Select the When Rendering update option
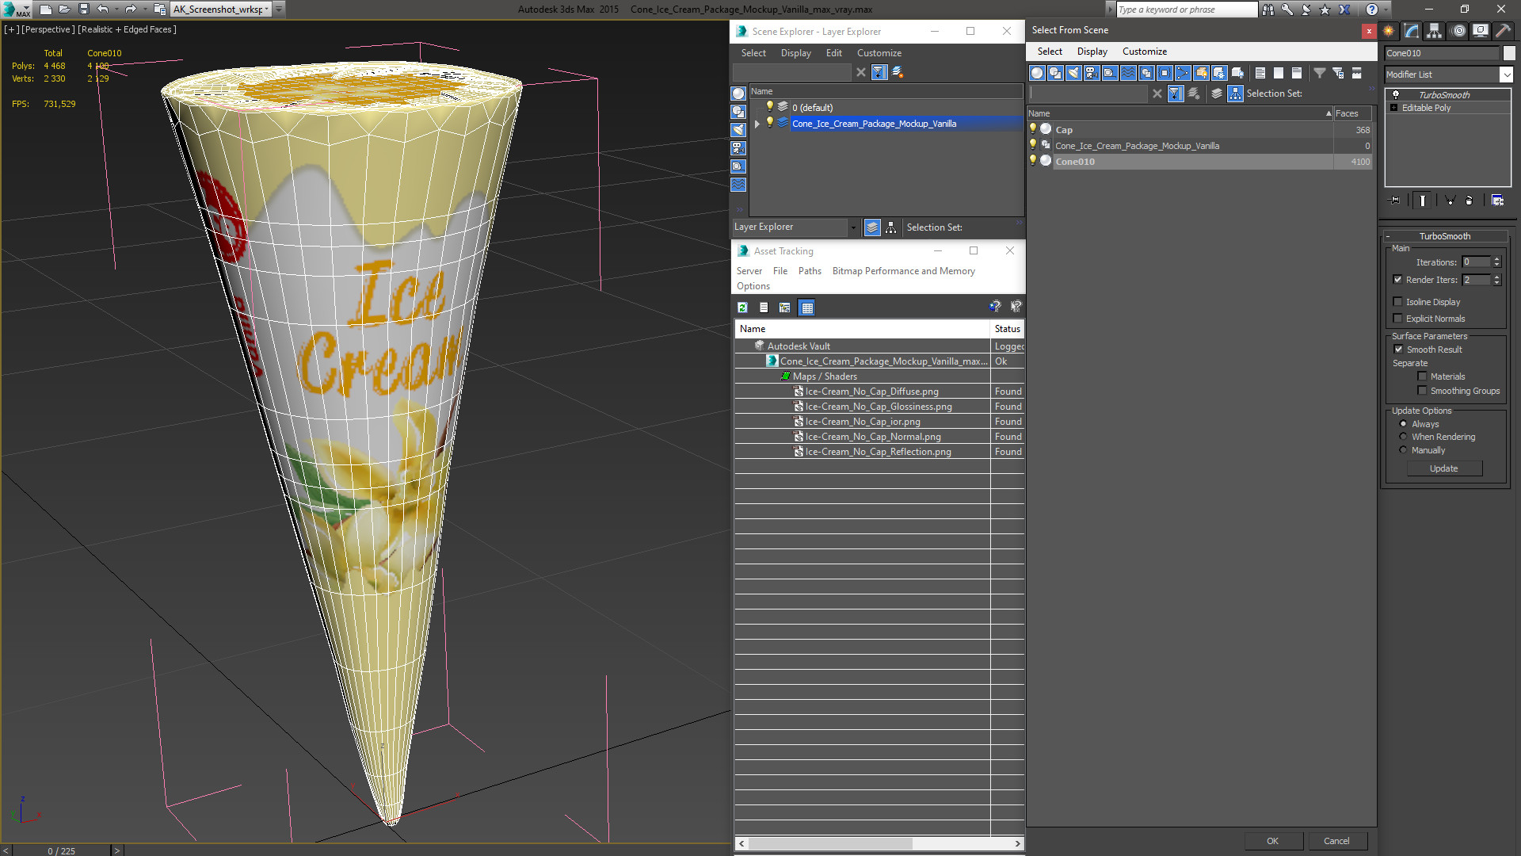This screenshot has height=856, width=1521. click(1403, 436)
